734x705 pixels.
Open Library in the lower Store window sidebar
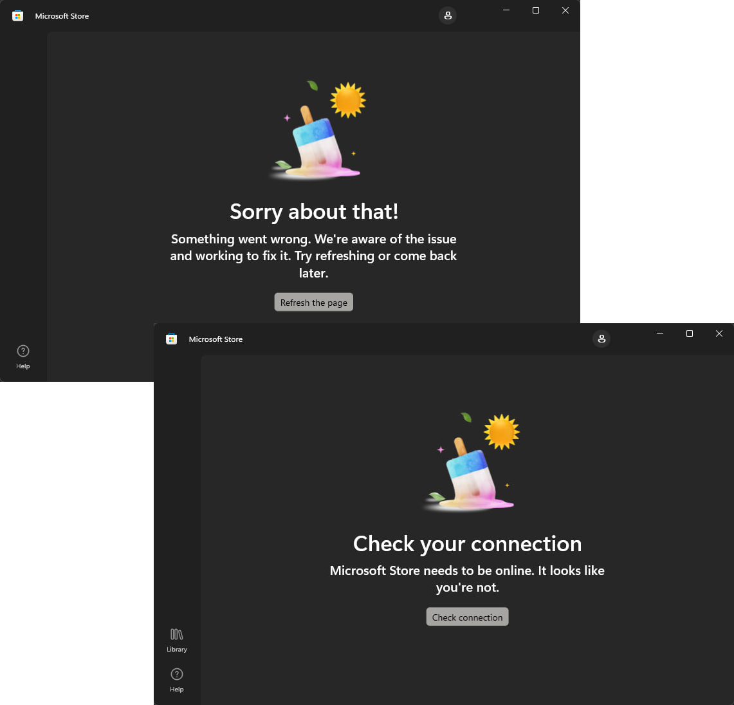176,641
